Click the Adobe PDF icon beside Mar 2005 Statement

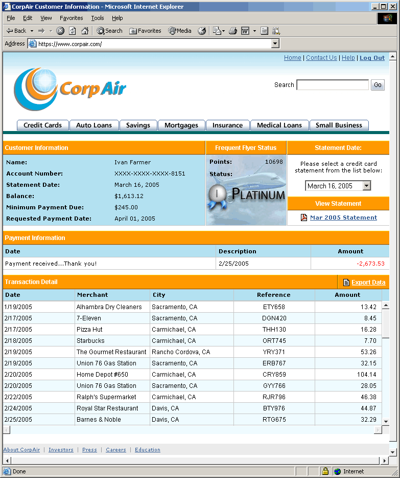point(303,218)
